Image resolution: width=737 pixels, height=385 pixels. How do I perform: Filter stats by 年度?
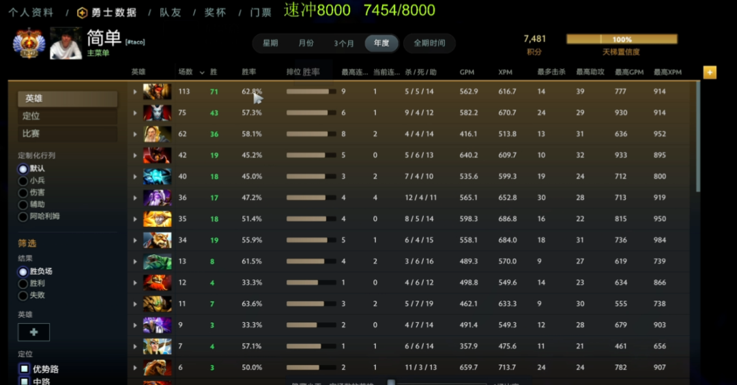[381, 43]
